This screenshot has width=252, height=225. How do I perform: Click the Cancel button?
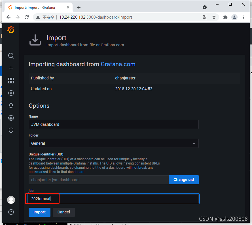64,212
